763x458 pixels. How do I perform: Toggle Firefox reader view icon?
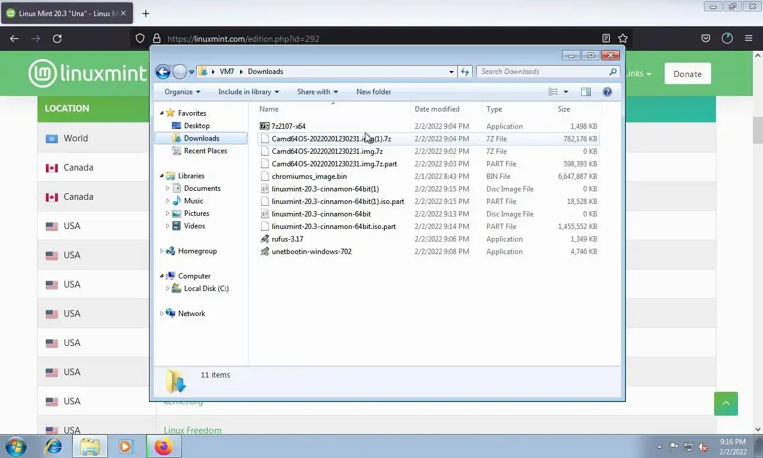[606, 38]
